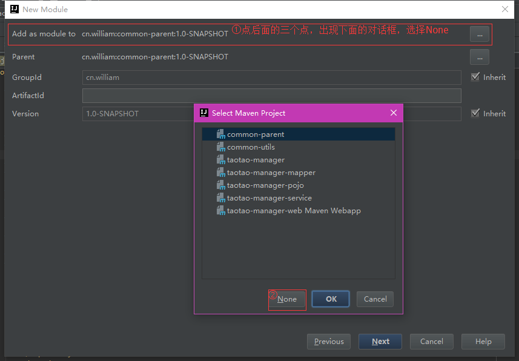This screenshot has width=519, height=361.
Task: Confirm selection with OK button
Action: [331, 299]
